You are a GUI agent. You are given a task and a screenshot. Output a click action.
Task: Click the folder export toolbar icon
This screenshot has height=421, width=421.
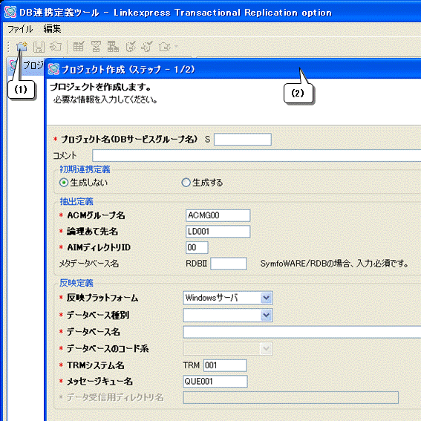(164, 47)
